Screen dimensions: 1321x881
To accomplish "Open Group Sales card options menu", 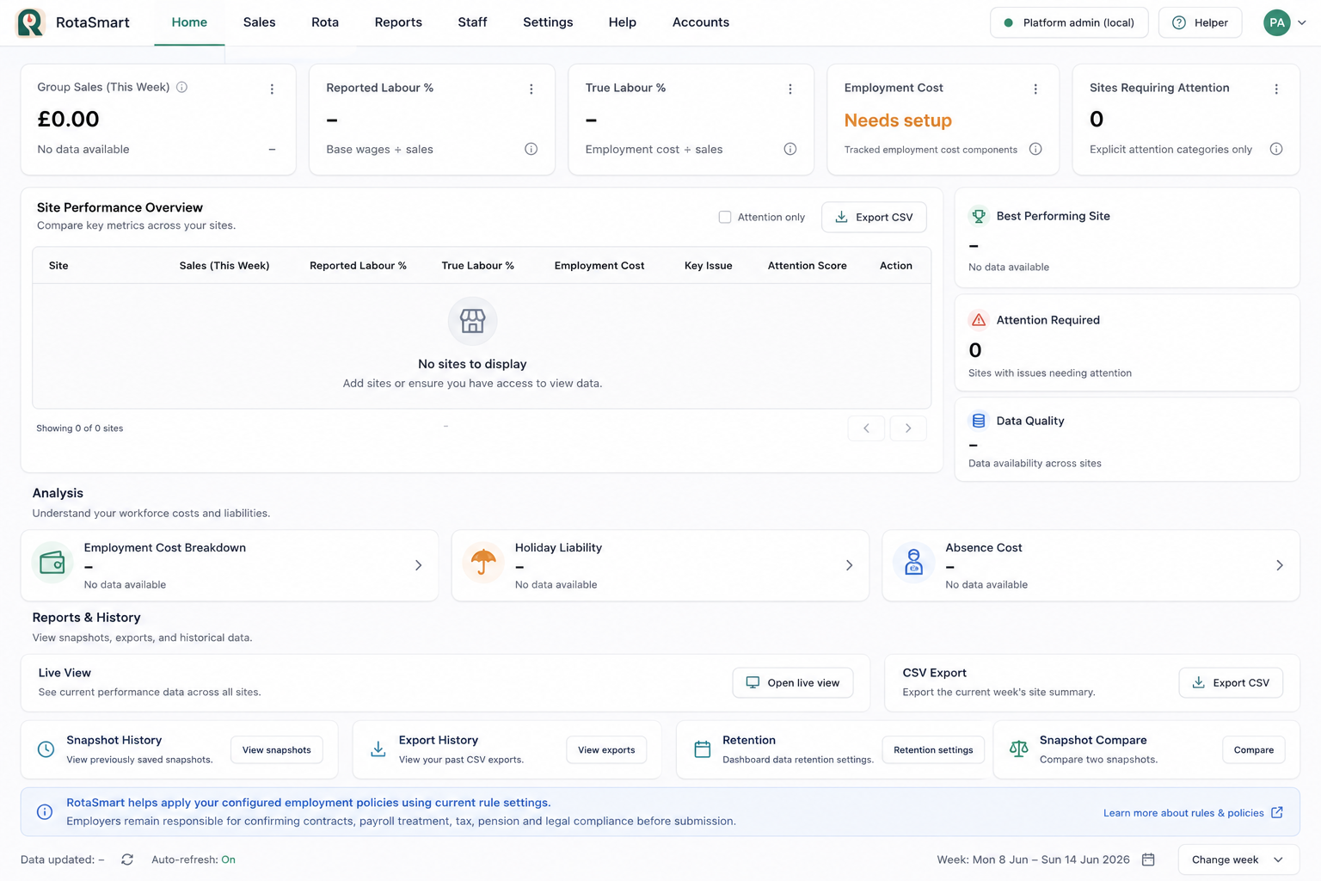I will [272, 89].
